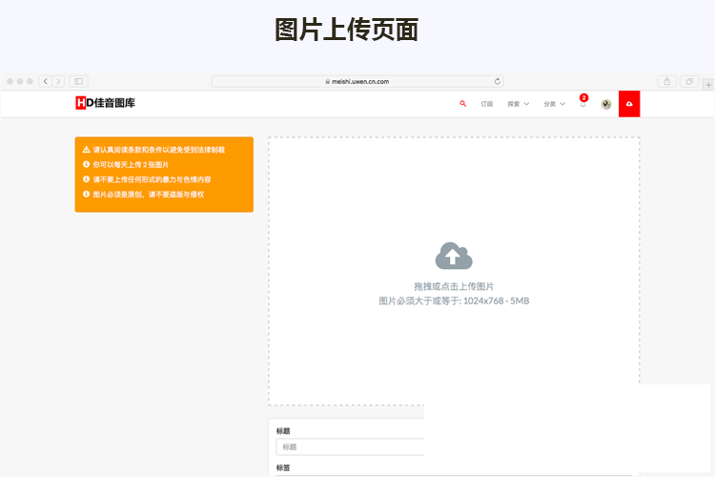Open notifications bell with red badge
715x477 pixels.
582,103
